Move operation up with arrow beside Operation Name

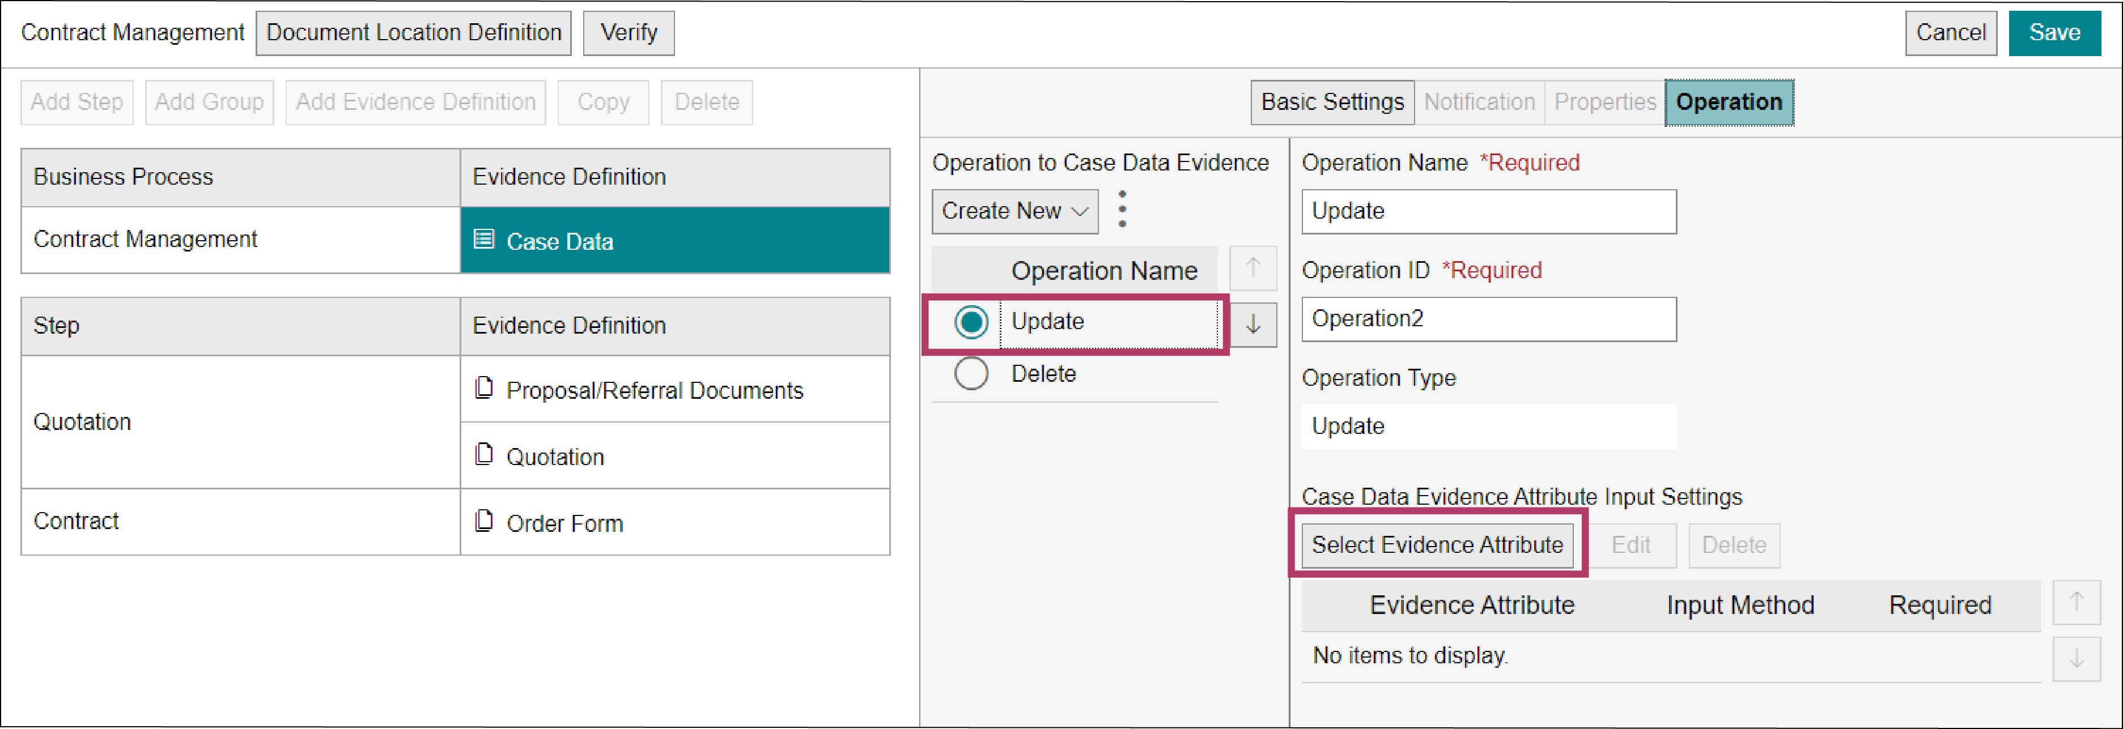coord(1252,268)
